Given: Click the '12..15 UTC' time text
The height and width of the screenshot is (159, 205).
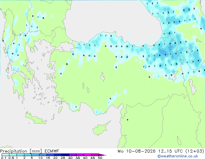Looking at the screenshot, I should 171,151.
